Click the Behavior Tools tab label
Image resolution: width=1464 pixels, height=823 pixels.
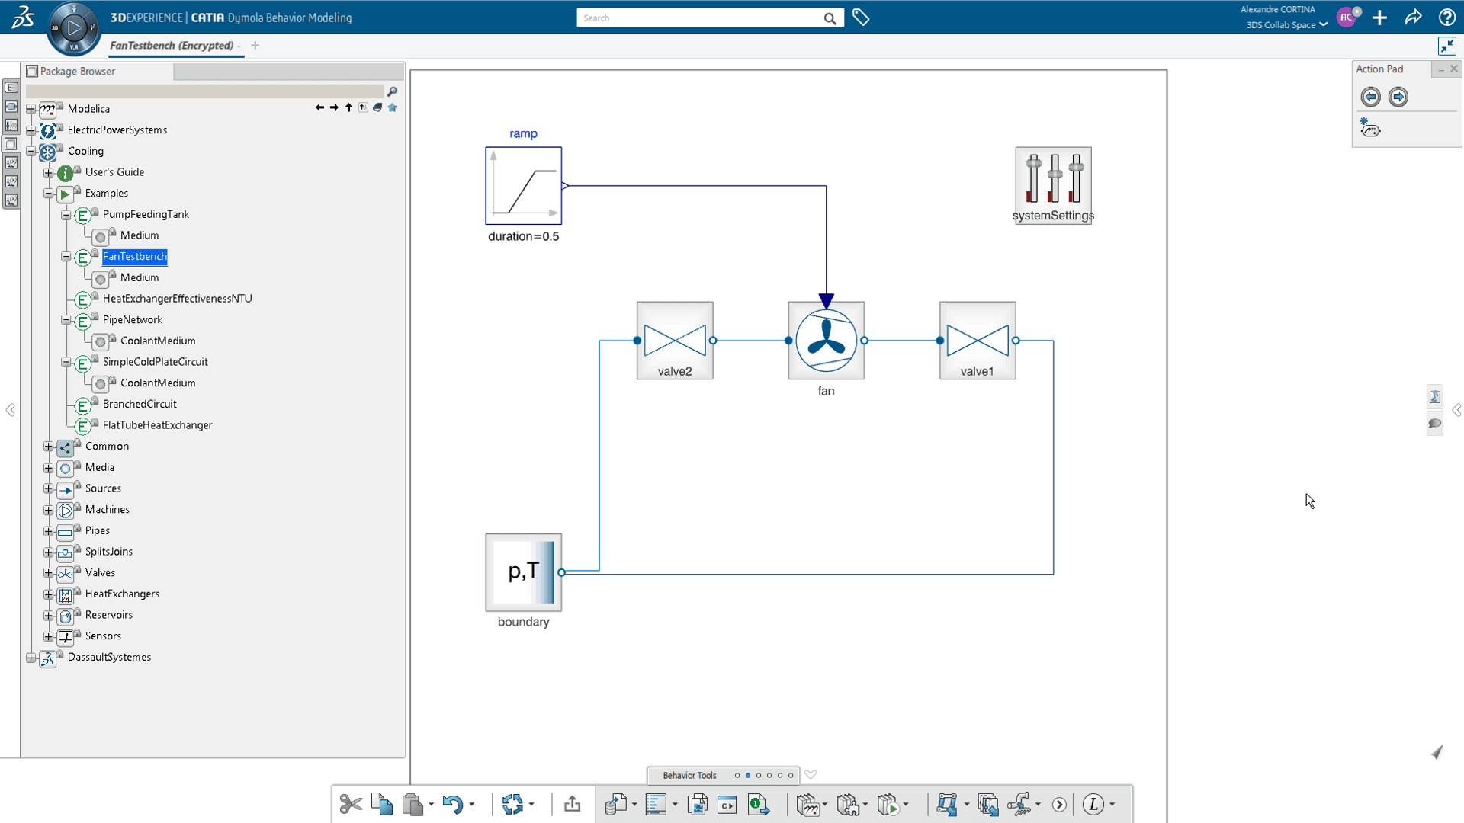point(689,775)
